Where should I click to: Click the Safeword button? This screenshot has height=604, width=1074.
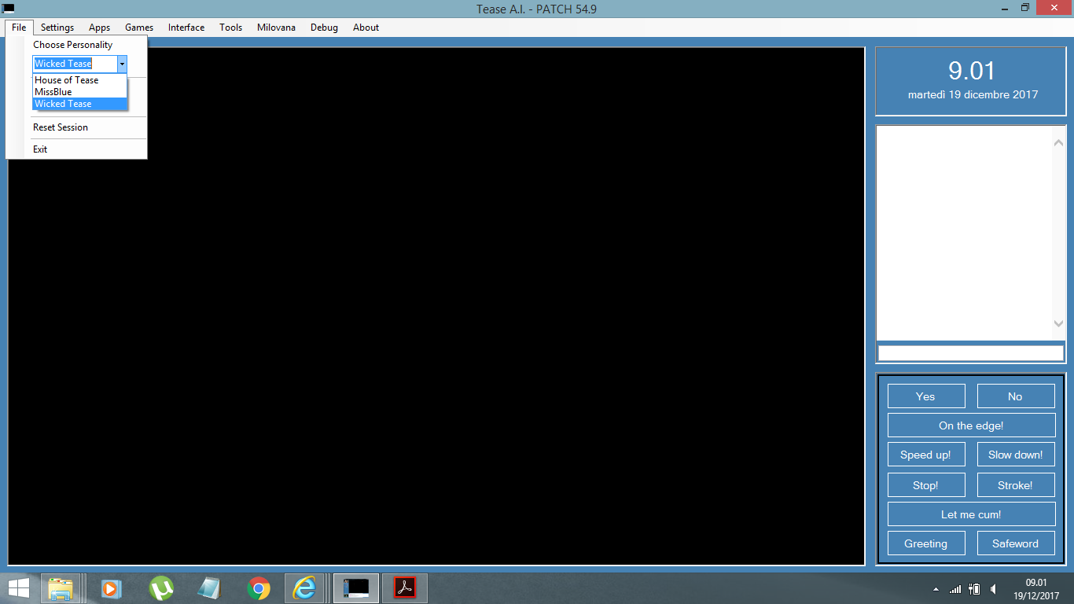pos(1016,543)
